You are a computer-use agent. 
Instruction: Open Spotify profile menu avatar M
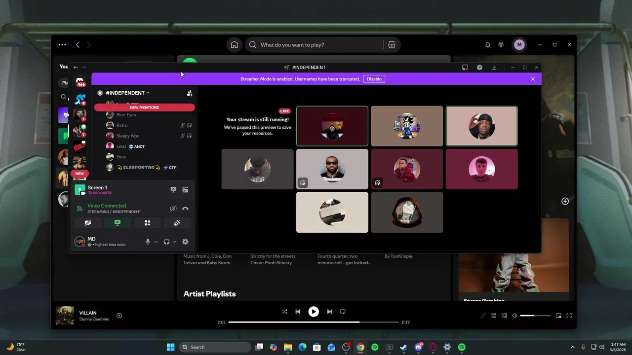pos(519,45)
